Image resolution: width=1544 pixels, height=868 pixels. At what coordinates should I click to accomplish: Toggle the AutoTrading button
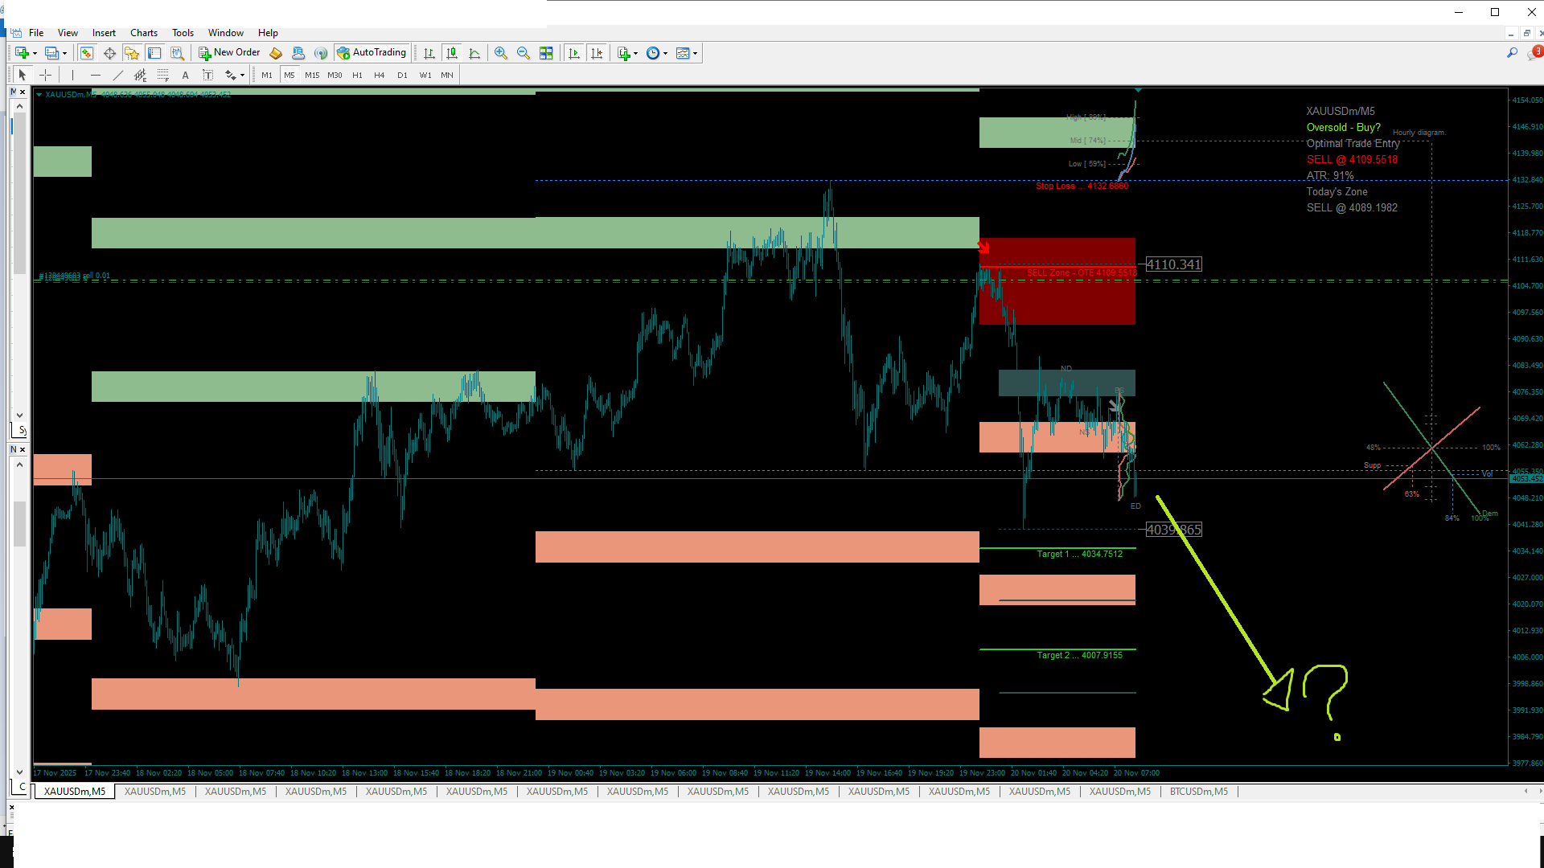pyautogui.click(x=372, y=53)
